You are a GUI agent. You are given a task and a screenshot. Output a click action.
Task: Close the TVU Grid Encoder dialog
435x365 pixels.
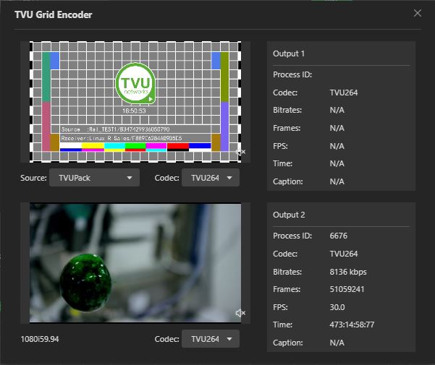click(417, 13)
